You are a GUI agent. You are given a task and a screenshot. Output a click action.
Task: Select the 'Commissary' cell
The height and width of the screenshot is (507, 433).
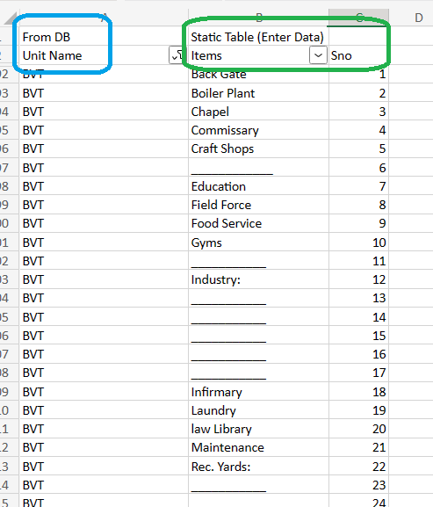pos(258,130)
